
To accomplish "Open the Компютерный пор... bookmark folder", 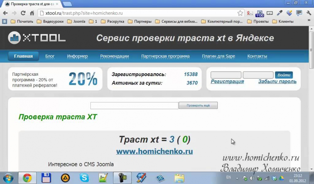I will 222,21.
